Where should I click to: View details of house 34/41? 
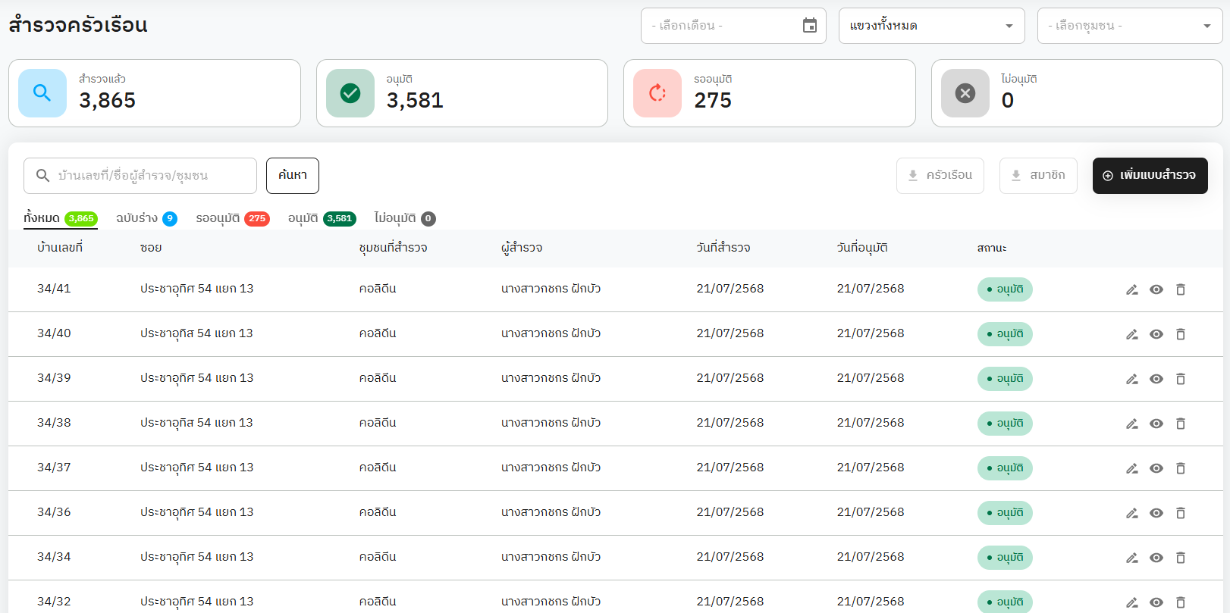point(1156,289)
